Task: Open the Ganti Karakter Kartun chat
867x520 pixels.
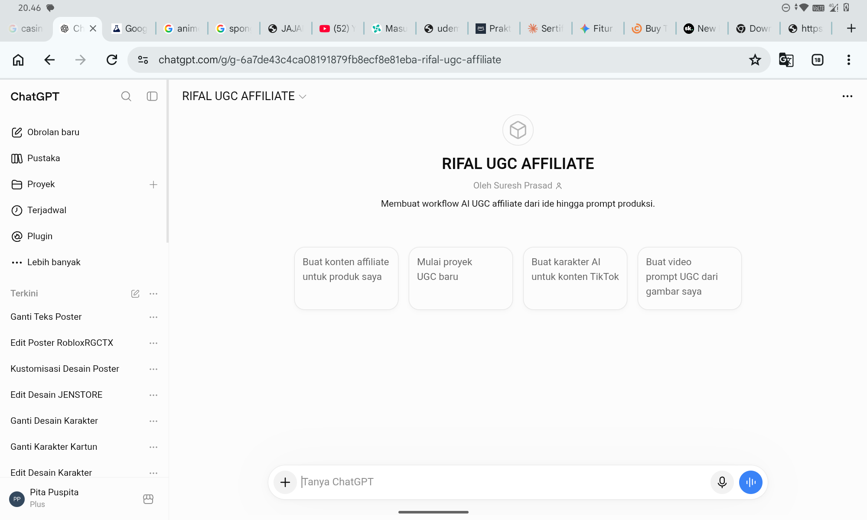Action: coord(54,447)
